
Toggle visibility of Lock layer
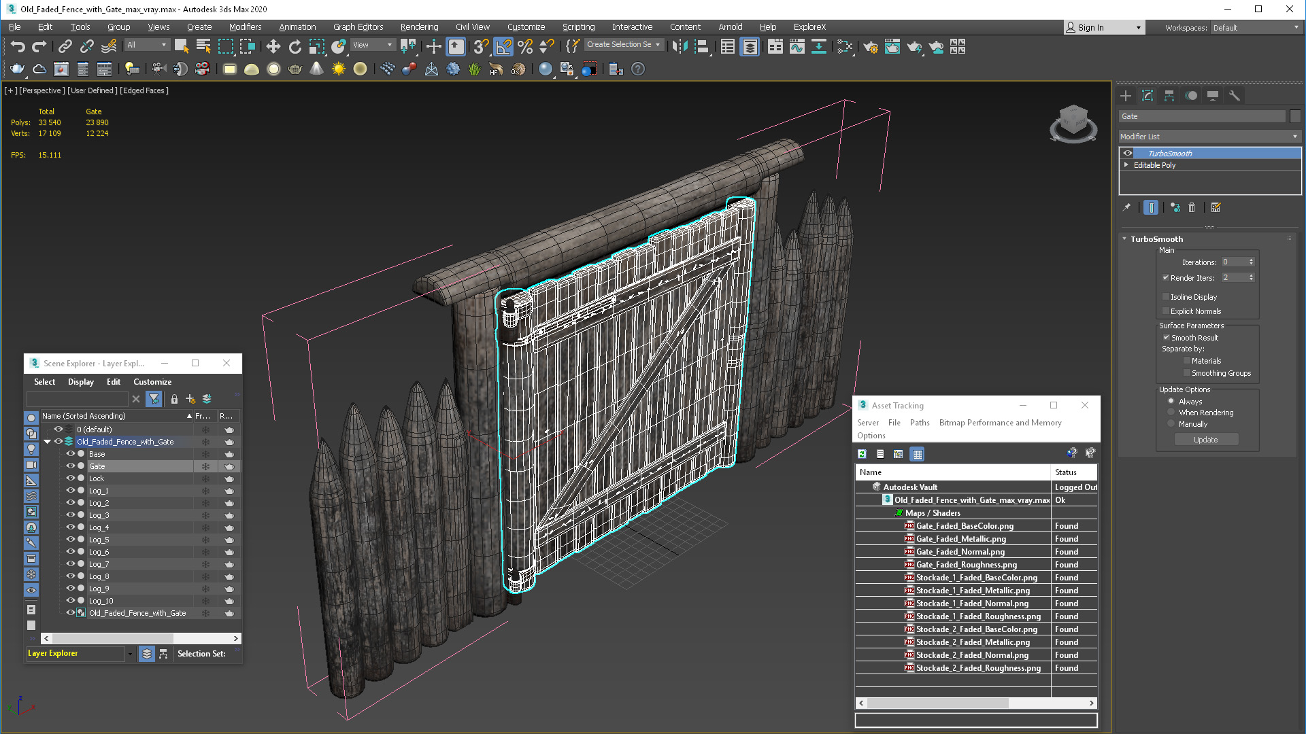click(x=70, y=478)
